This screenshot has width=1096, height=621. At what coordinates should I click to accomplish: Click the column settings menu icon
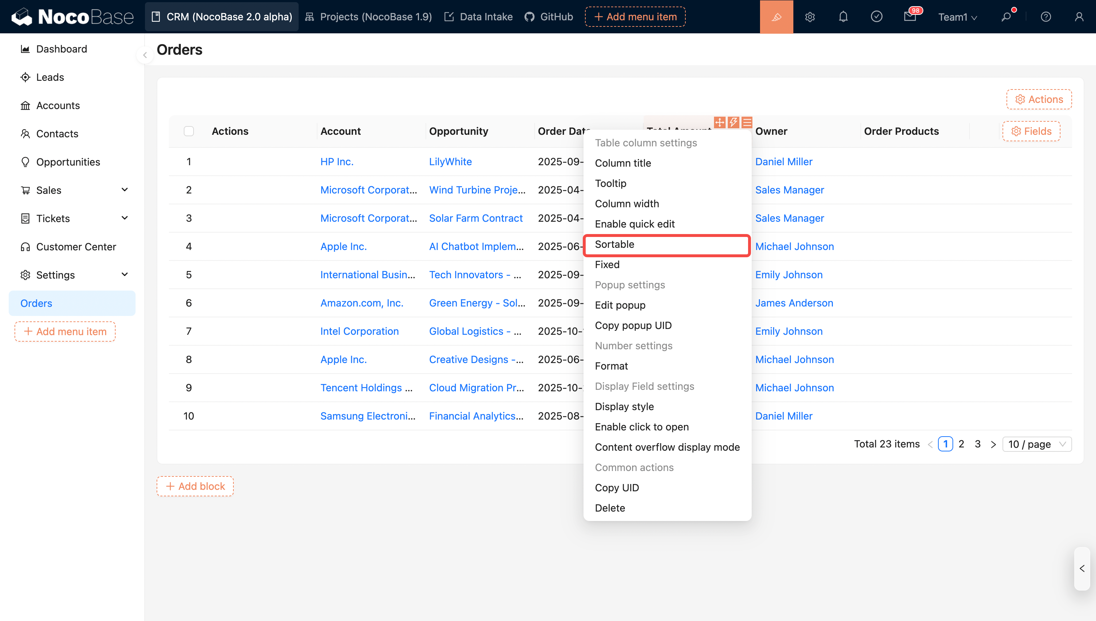747,122
